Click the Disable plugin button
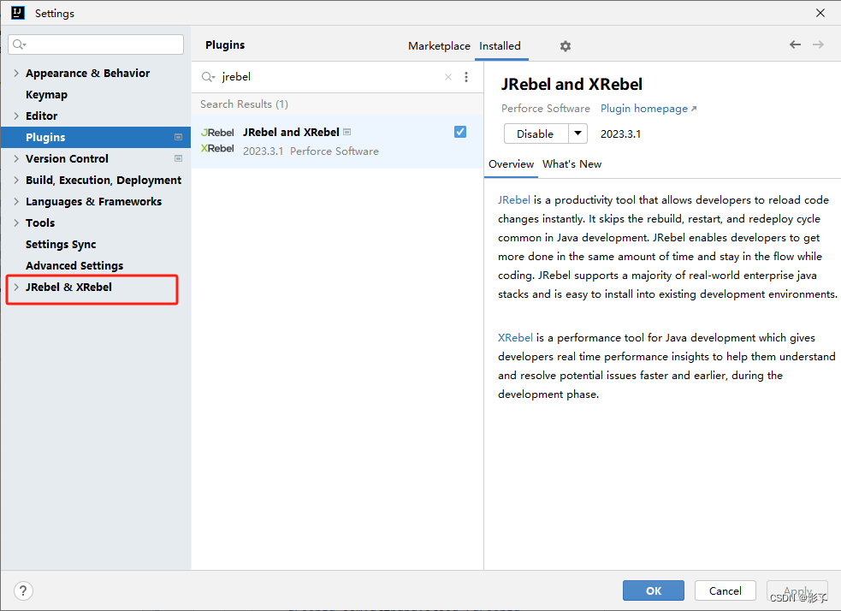 [x=536, y=133]
